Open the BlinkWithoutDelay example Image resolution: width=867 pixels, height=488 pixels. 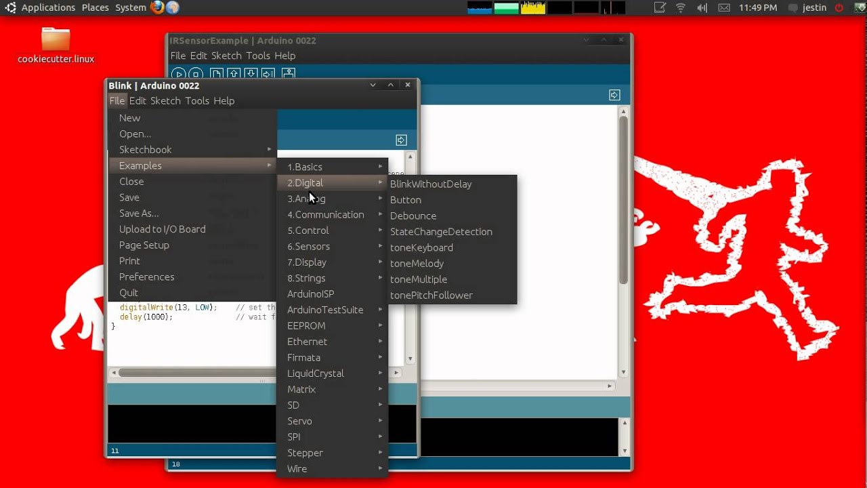pos(452,184)
